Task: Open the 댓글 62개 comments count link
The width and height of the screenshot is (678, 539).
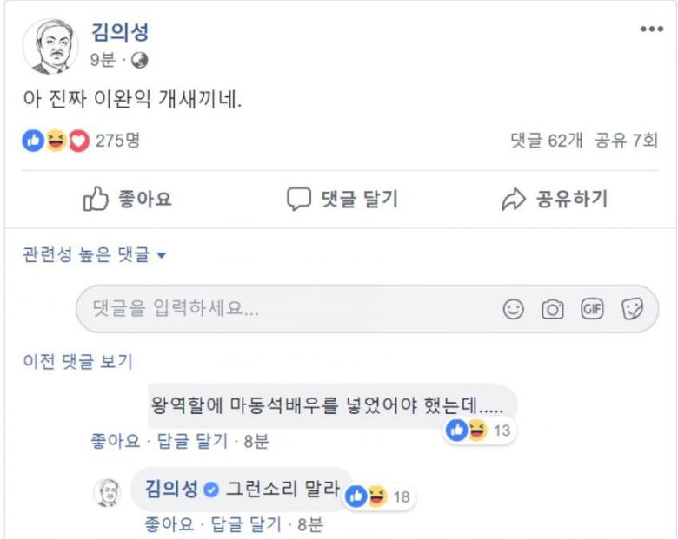Action: click(x=546, y=141)
